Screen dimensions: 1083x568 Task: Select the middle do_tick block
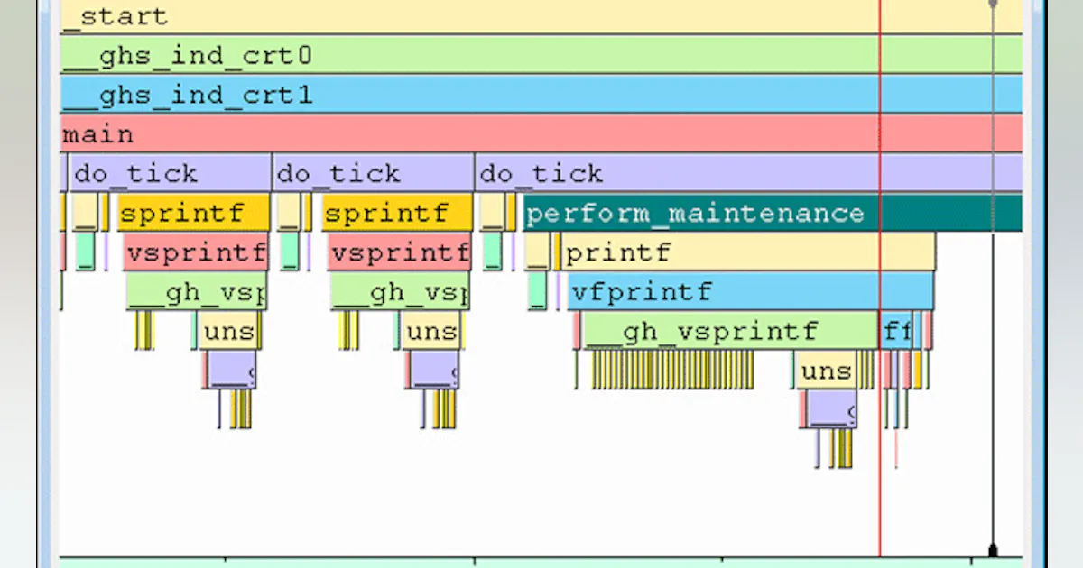(x=373, y=173)
